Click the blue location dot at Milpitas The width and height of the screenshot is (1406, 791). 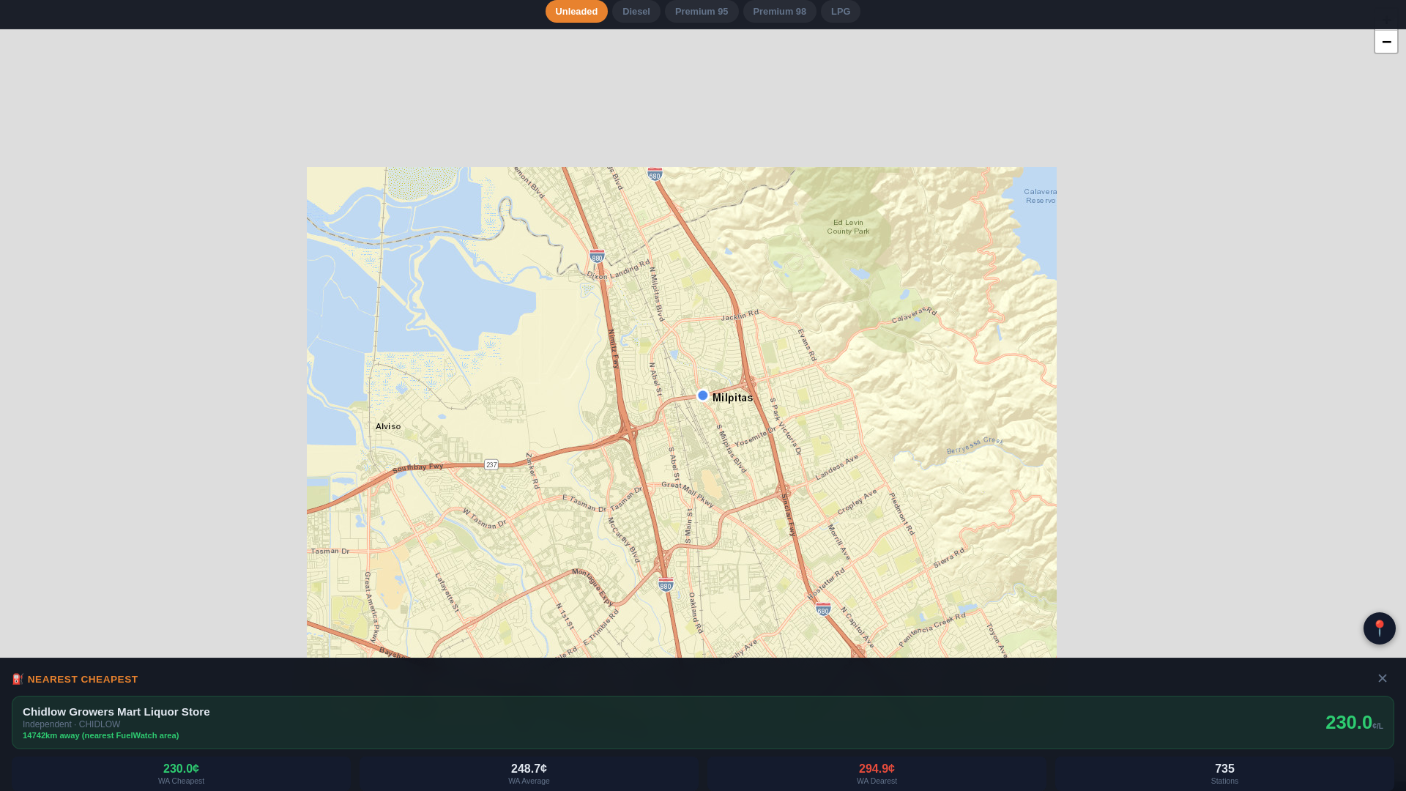(x=703, y=395)
